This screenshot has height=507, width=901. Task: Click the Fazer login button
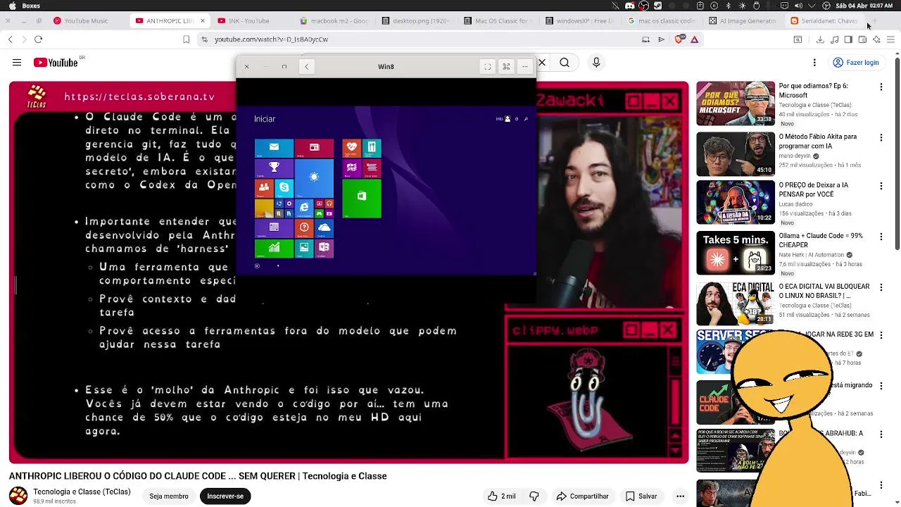click(x=856, y=63)
